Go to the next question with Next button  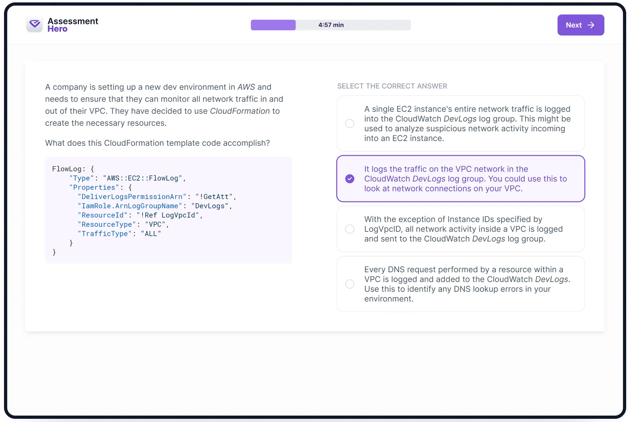[x=580, y=25]
